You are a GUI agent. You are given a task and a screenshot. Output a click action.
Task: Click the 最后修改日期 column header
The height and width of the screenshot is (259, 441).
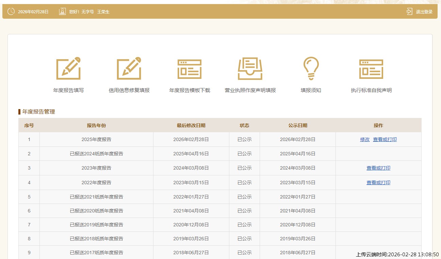pos(191,125)
